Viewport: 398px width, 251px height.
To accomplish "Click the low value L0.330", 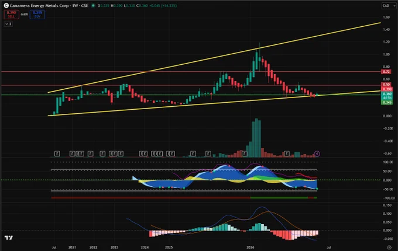I will click(129, 5).
